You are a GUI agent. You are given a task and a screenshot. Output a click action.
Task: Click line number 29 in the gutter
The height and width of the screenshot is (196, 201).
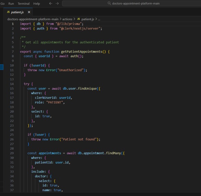tap(12, 153)
